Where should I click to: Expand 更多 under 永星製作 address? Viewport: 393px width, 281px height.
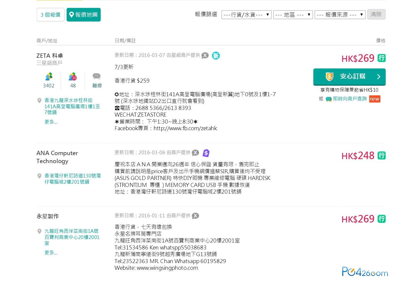coord(51,253)
